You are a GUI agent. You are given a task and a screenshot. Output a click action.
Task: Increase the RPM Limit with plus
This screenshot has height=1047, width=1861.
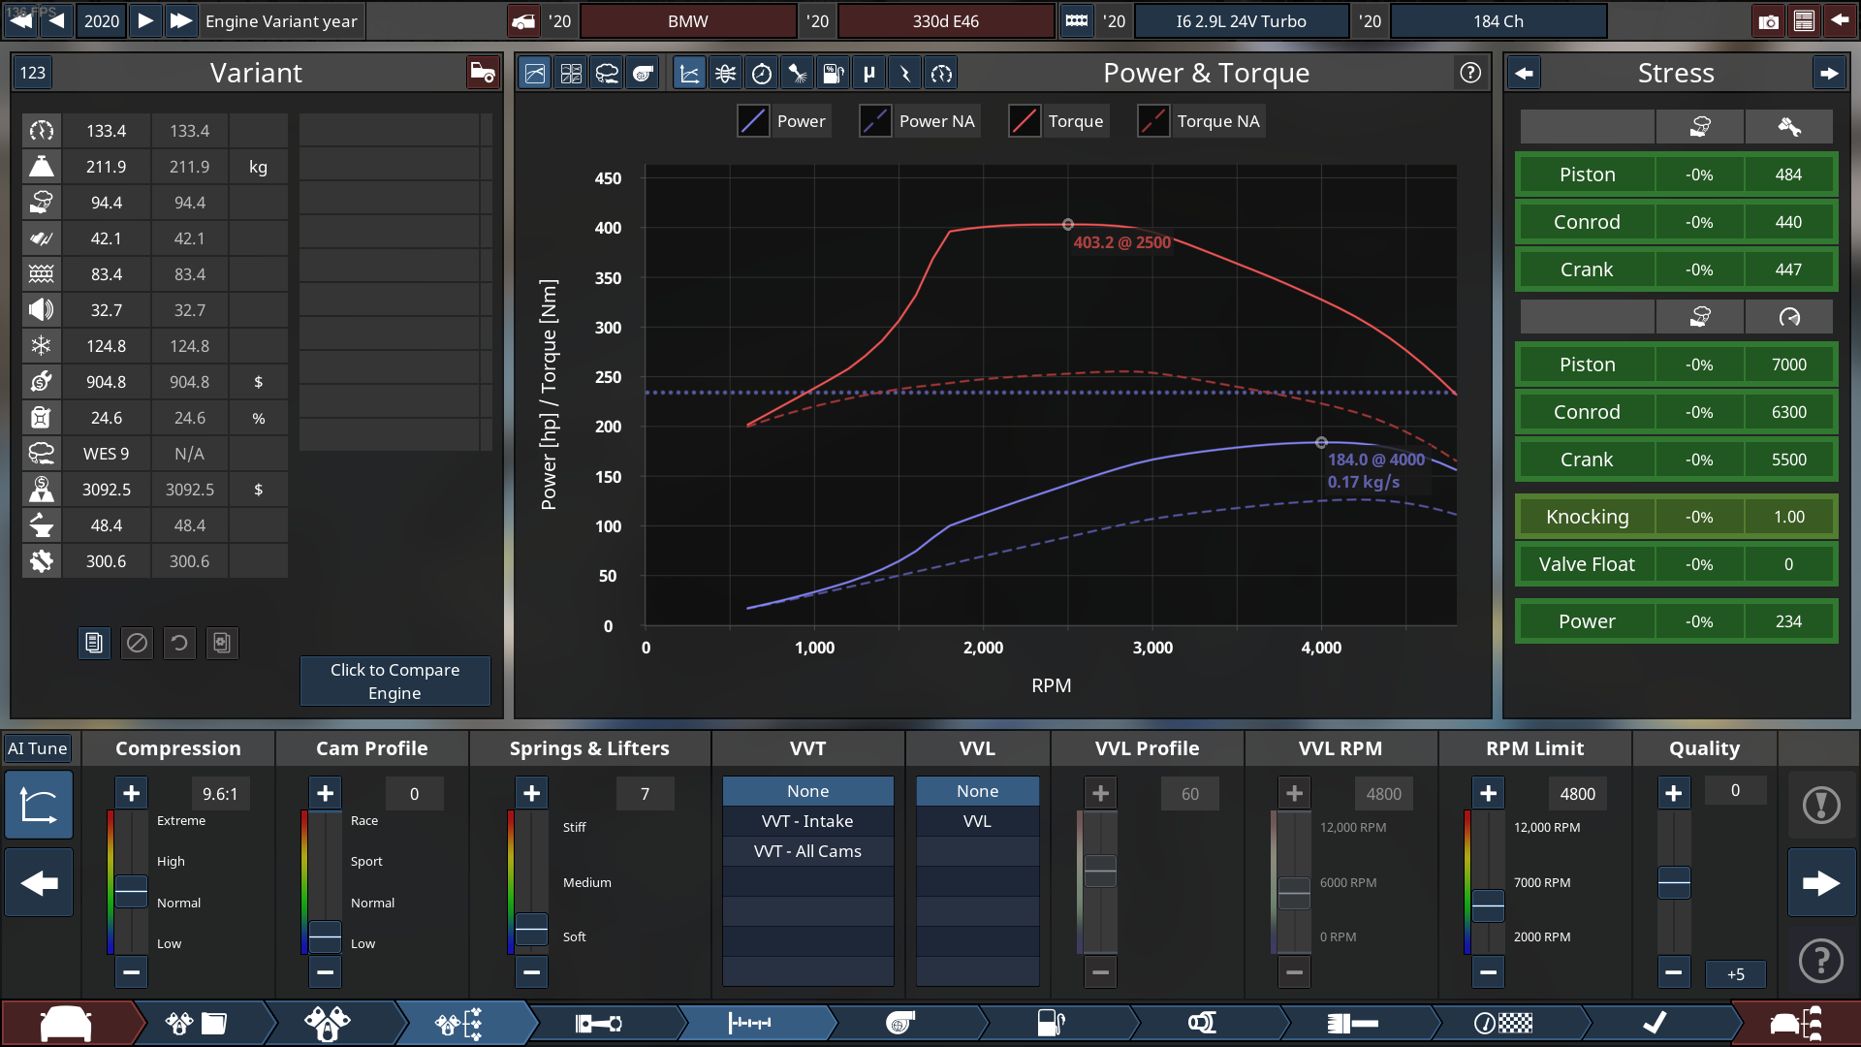(1488, 793)
